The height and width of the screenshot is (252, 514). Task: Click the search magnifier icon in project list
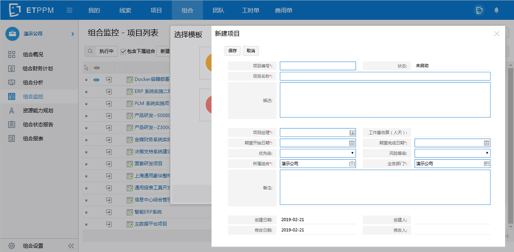pyautogui.click(x=90, y=51)
